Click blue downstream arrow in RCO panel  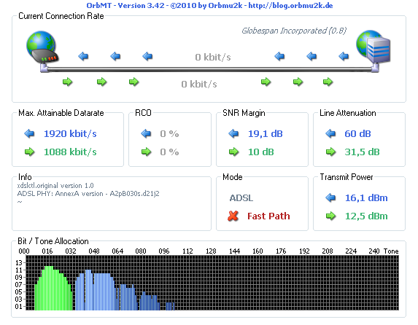pyautogui.click(x=146, y=133)
